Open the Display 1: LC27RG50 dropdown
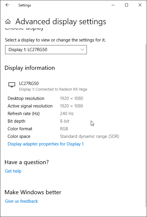Image resolution: width=147 pixels, height=217 pixels. [x=46, y=50]
